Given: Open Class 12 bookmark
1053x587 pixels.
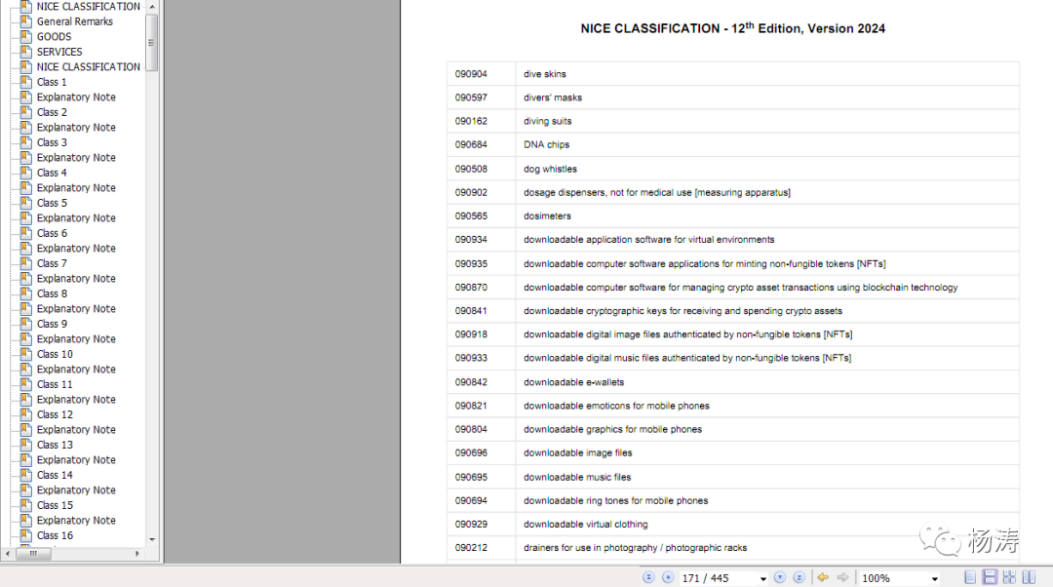Looking at the screenshot, I should [55, 414].
